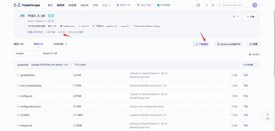Open chat_template.jinja file

click(31, 86)
